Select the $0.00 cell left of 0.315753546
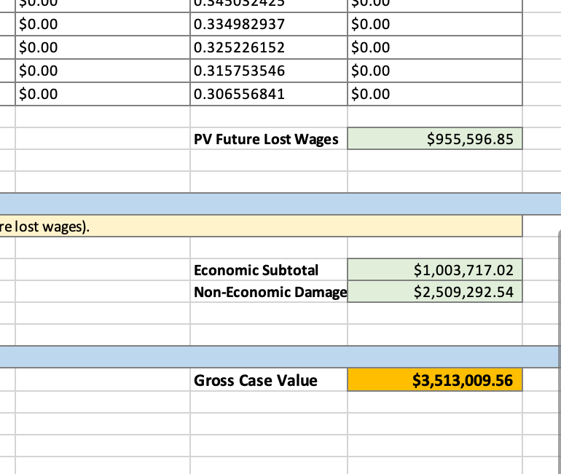 point(102,71)
